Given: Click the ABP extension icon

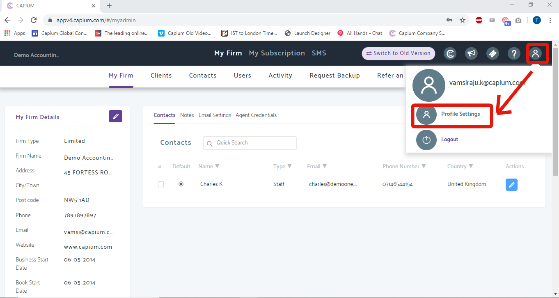Looking at the screenshot, I should [479, 20].
